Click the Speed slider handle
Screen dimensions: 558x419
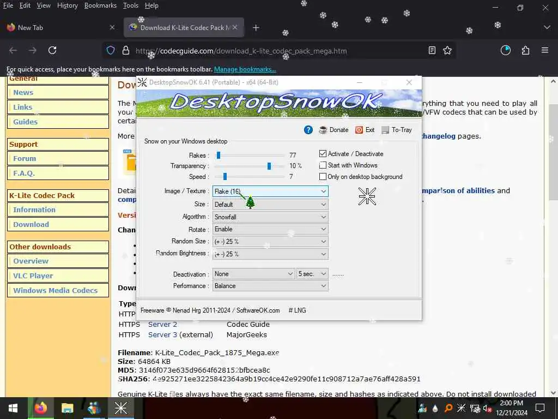pos(225,176)
